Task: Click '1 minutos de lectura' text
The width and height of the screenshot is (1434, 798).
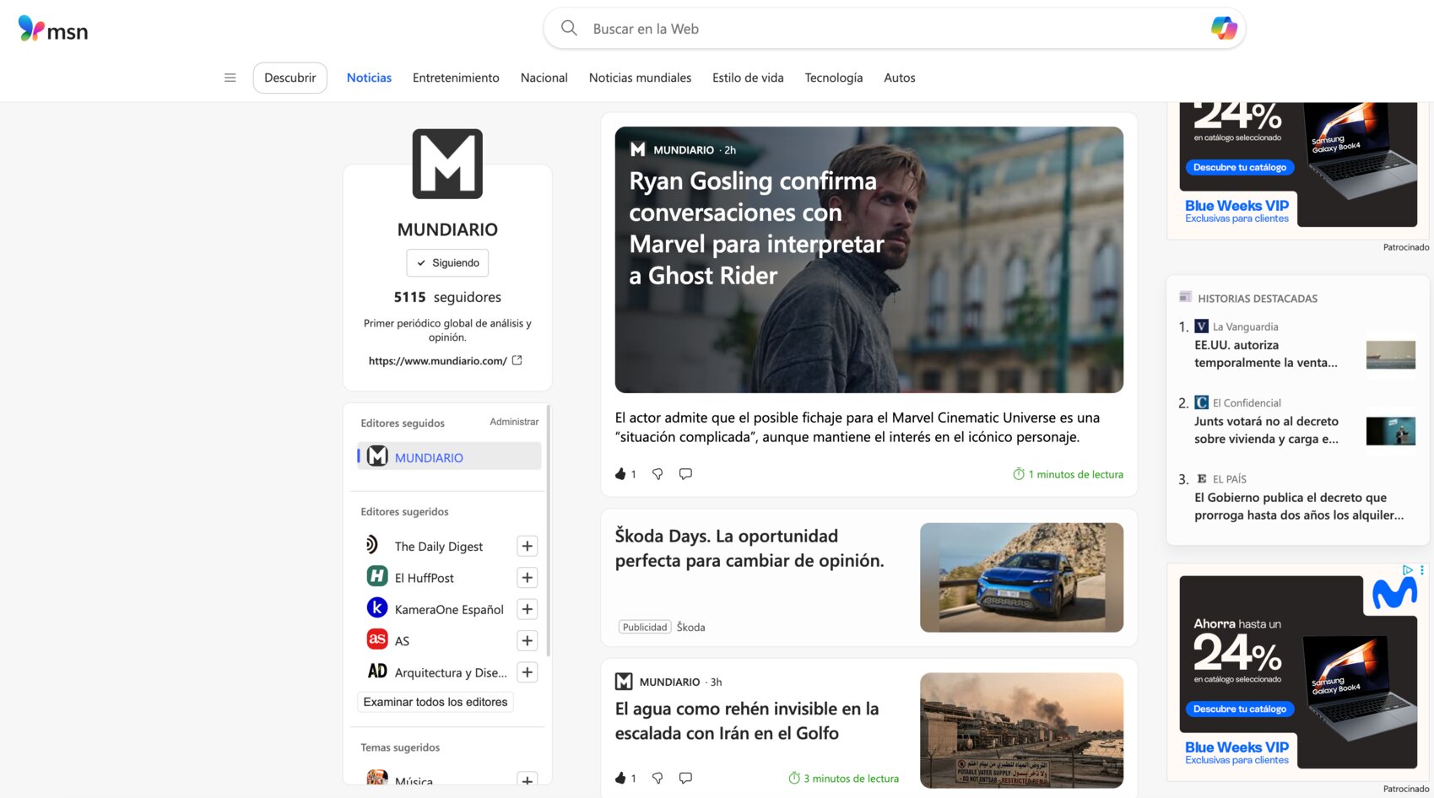Action: coord(1075,474)
